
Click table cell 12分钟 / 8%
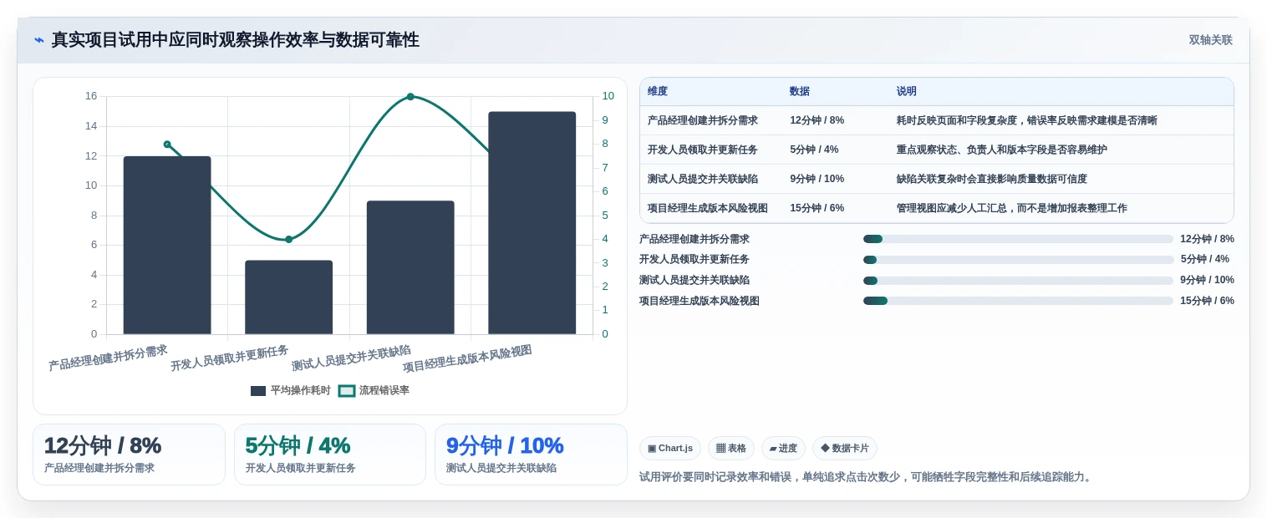817,120
